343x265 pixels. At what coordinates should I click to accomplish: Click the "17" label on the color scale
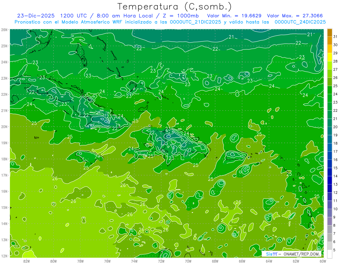point(335,152)
